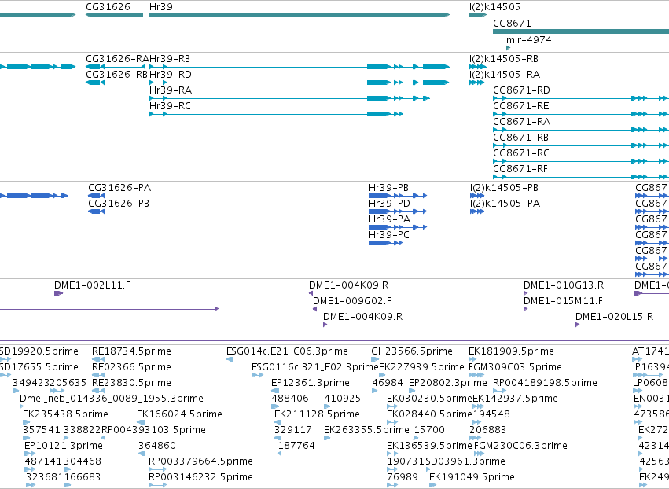Select EST RE18734.5prime
This screenshot has width=669, height=489.
tap(131, 351)
